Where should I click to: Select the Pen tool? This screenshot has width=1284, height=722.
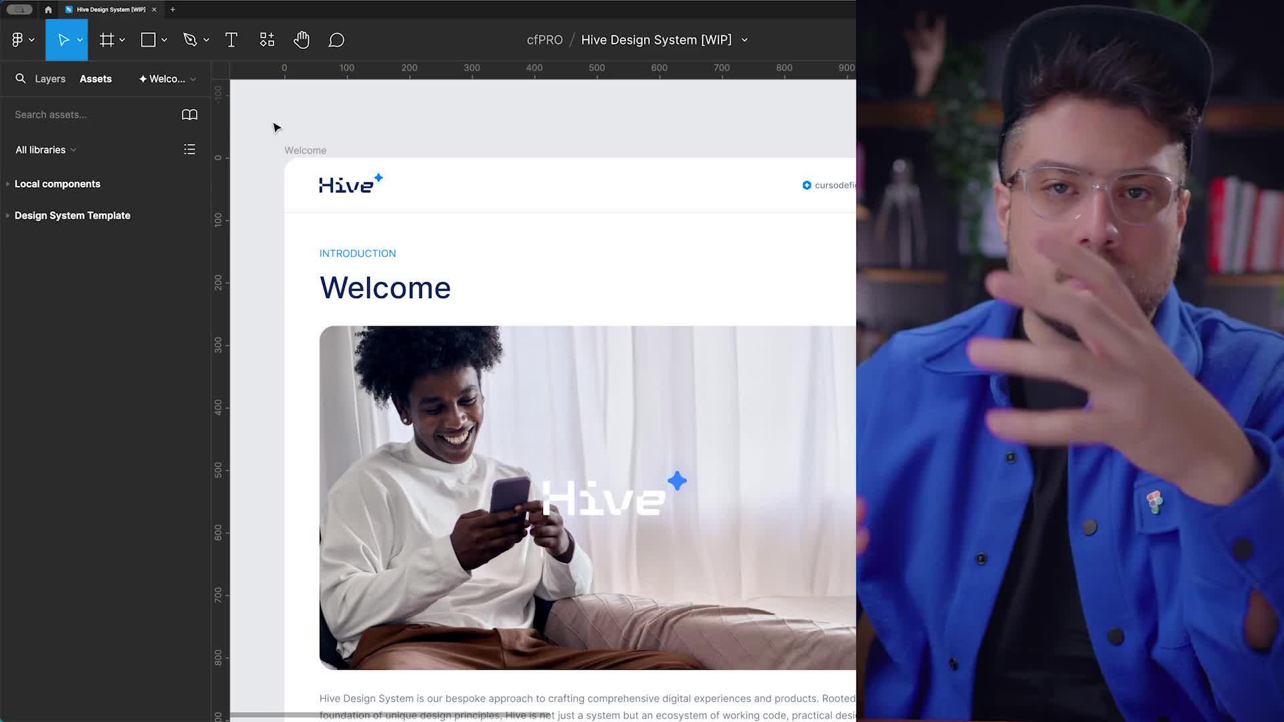click(191, 40)
